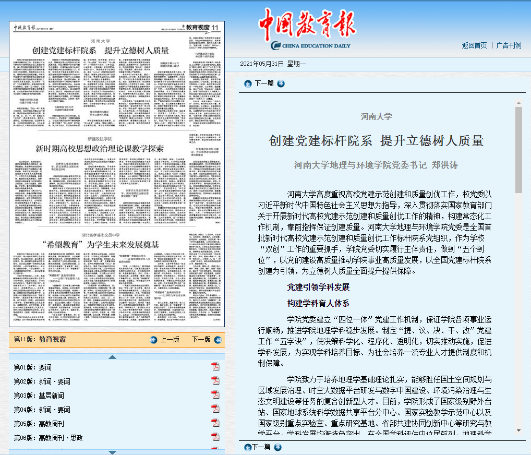Click the top 下一篇 link
The width and height of the screenshot is (531, 455).
(264, 83)
